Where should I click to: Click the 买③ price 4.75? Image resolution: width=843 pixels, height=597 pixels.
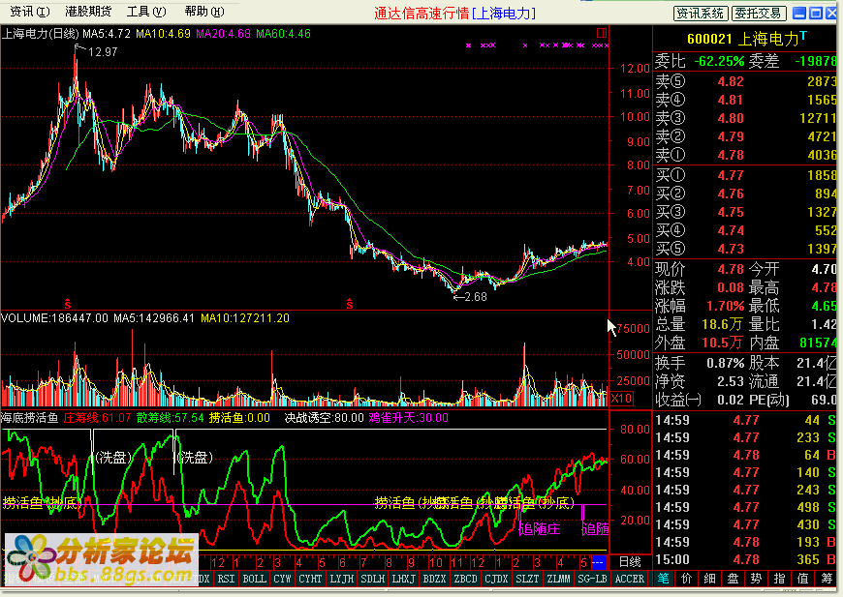coord(731,212)
